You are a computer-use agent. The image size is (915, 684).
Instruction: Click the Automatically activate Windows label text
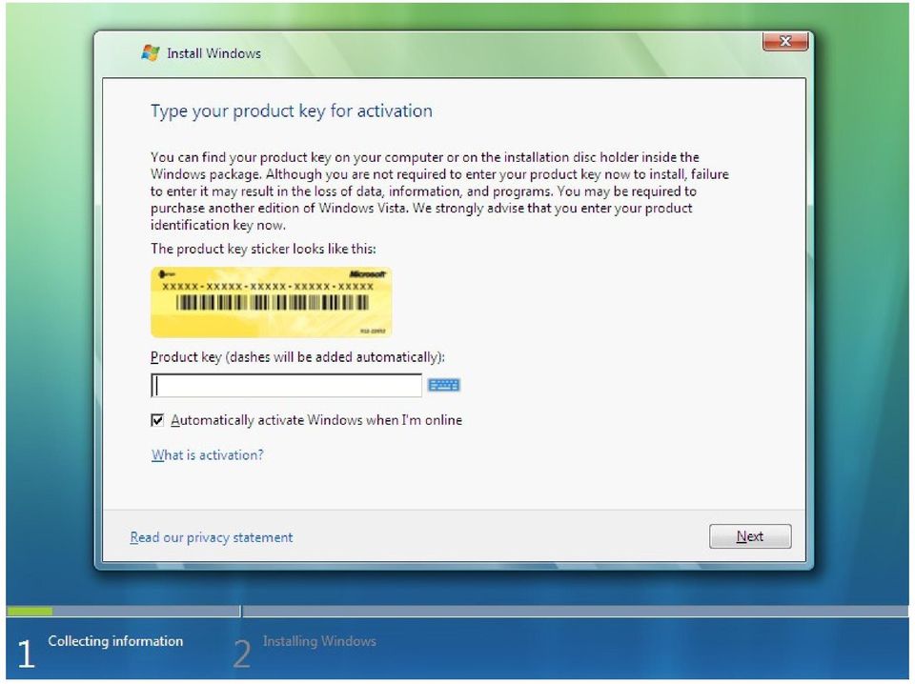(316, 420)
